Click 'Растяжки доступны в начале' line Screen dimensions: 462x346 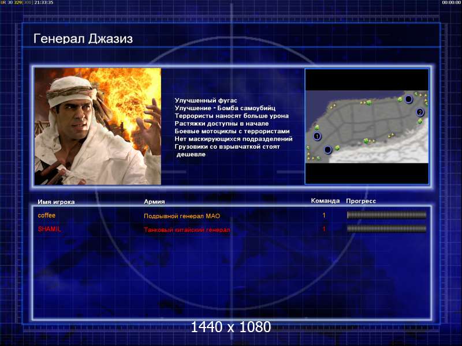(222, 123)
